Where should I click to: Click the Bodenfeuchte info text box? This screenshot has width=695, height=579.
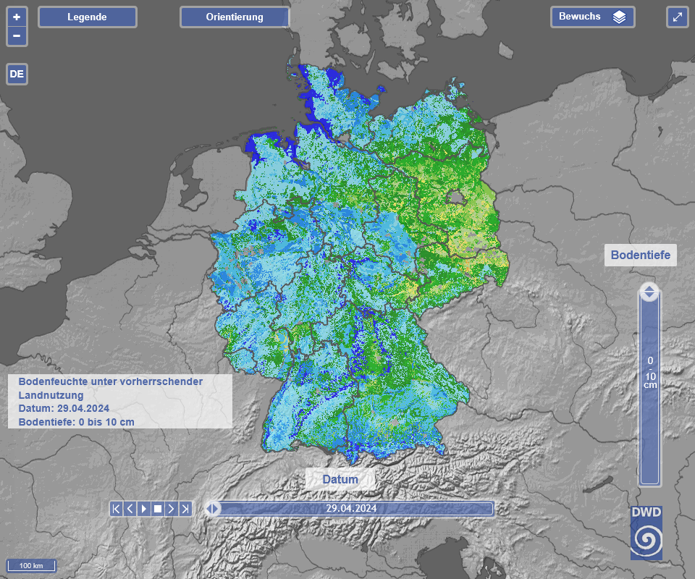(x=119, y=402)
